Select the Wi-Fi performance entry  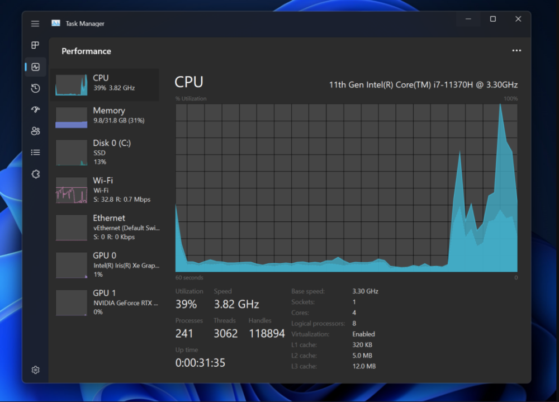click(106, 190)
